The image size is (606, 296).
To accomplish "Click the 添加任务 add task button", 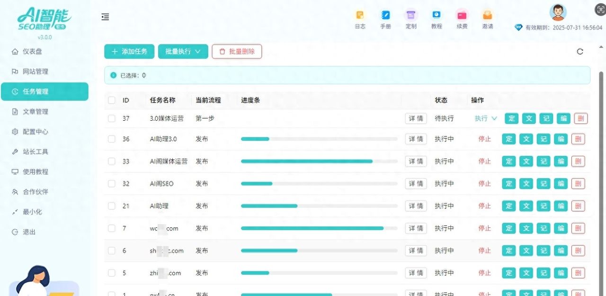I will (129, 51).
